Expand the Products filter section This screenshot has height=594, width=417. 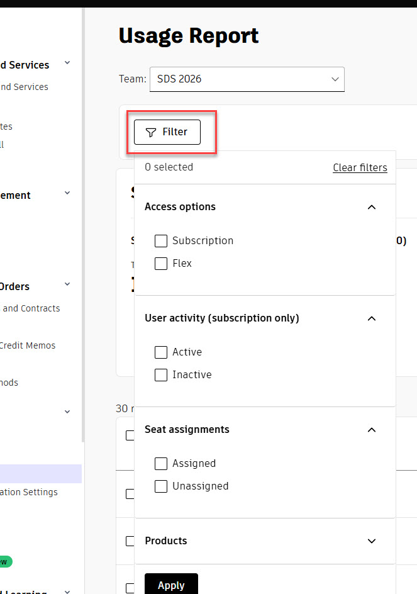[372, 541]
